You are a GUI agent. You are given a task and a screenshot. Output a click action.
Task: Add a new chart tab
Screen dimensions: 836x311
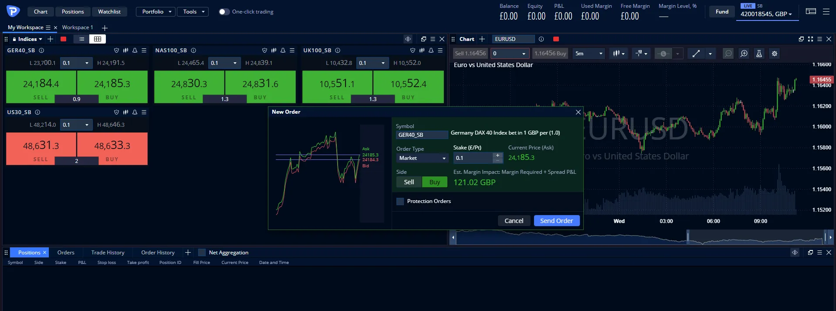482,39
